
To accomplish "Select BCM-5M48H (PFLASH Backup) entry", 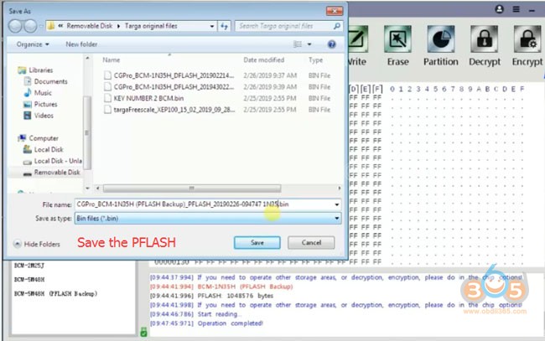I will pyautogui.click(x=55, y=294).
